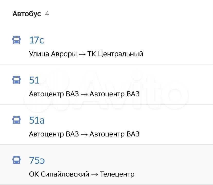The height and width of the screenshot is (185, 213).
Task: Click the Автоцентр ВАЗ description under route 51а
Action: [54, 134]
